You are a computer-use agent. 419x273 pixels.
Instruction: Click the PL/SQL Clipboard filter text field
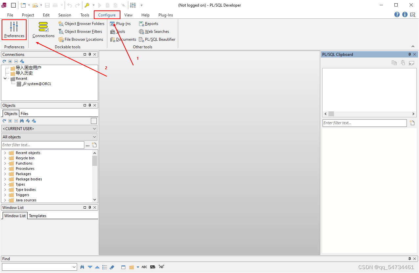365,123
